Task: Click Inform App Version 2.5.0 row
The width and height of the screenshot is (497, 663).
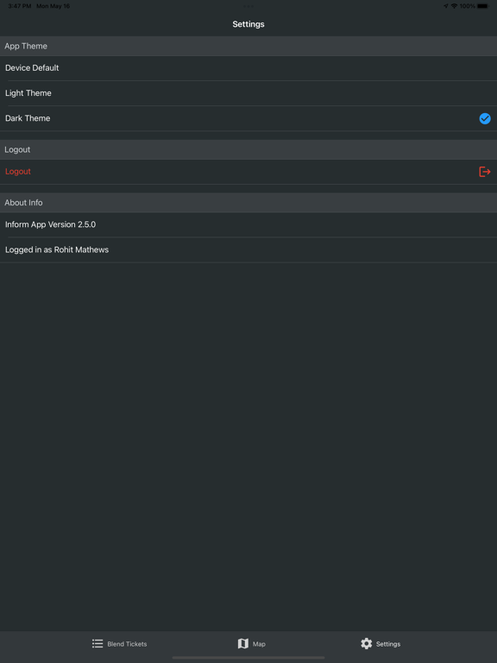Action: (248, 224)
